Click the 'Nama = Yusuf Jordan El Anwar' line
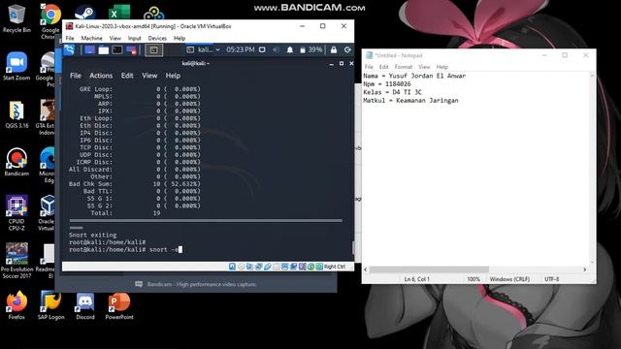 click(x=414, y=76)
